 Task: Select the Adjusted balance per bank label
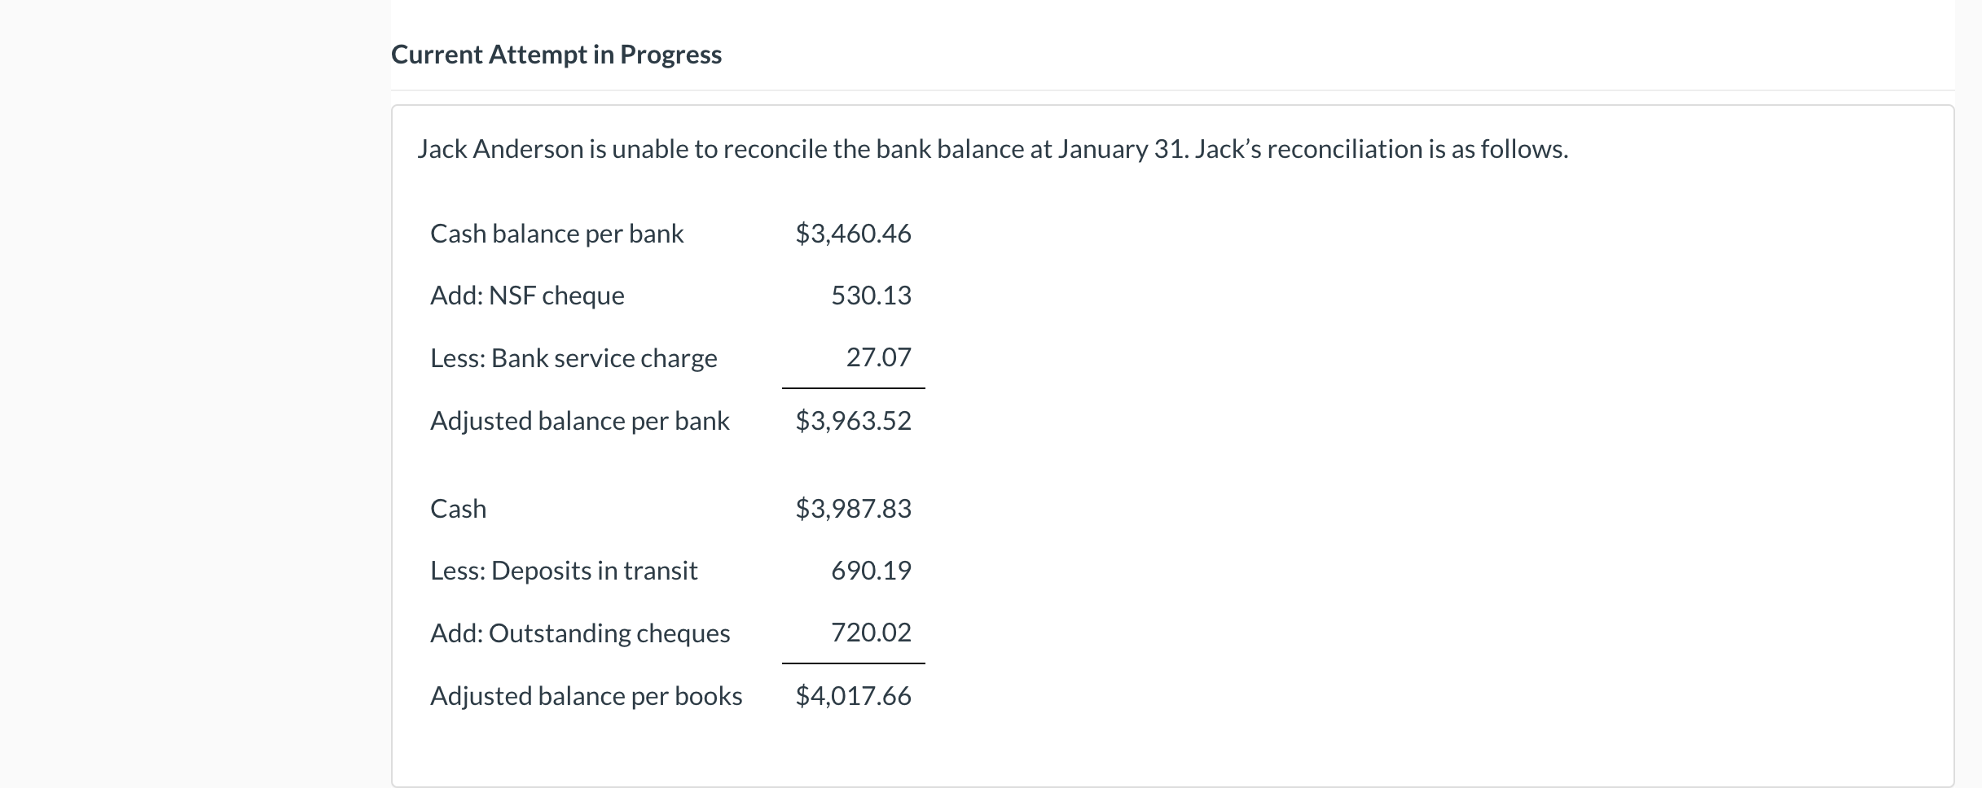579,421
